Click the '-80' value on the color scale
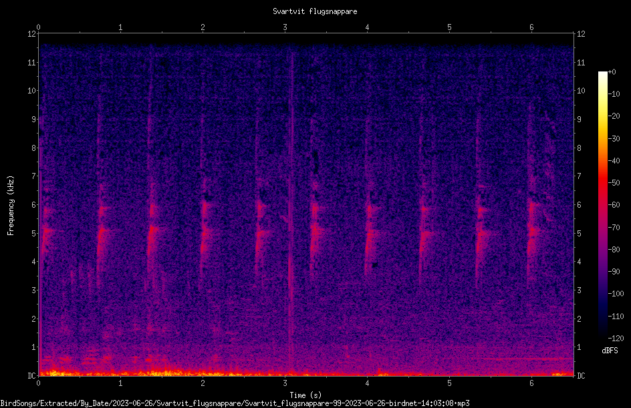 (614, 250)
